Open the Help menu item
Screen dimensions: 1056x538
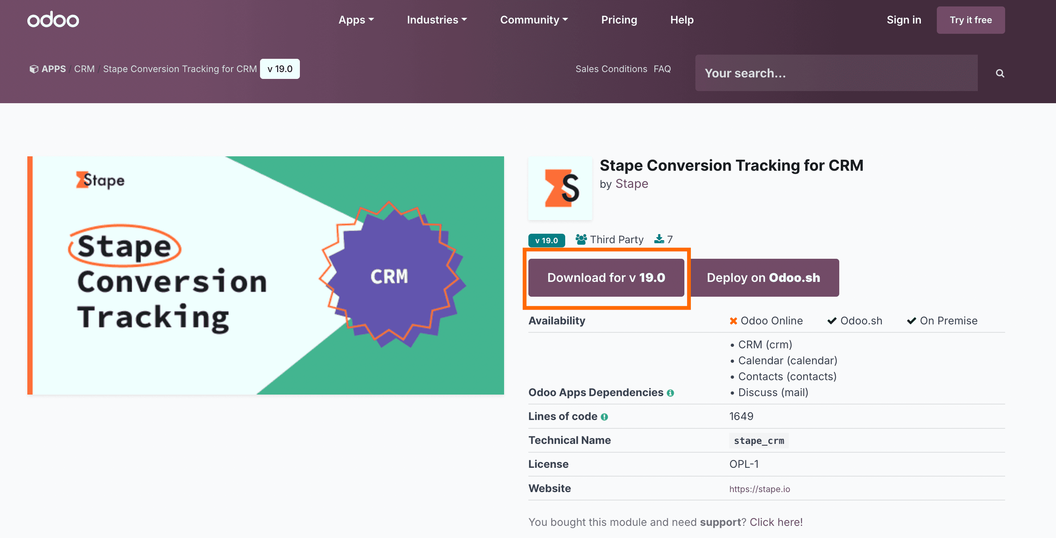pos(682,20)
